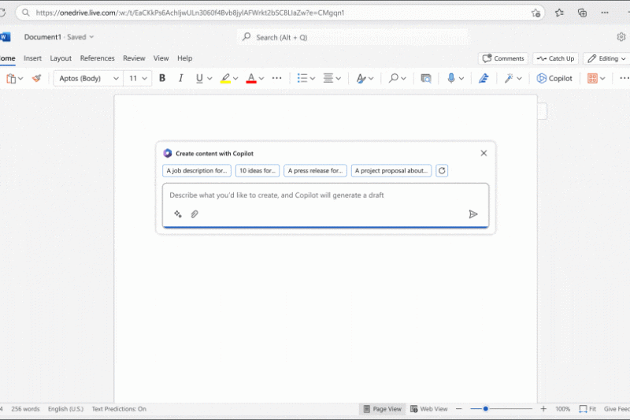The height and width of the screenshot is (420, 630).
Task: Click the Fit page button
Action: (x=587, y=409)
